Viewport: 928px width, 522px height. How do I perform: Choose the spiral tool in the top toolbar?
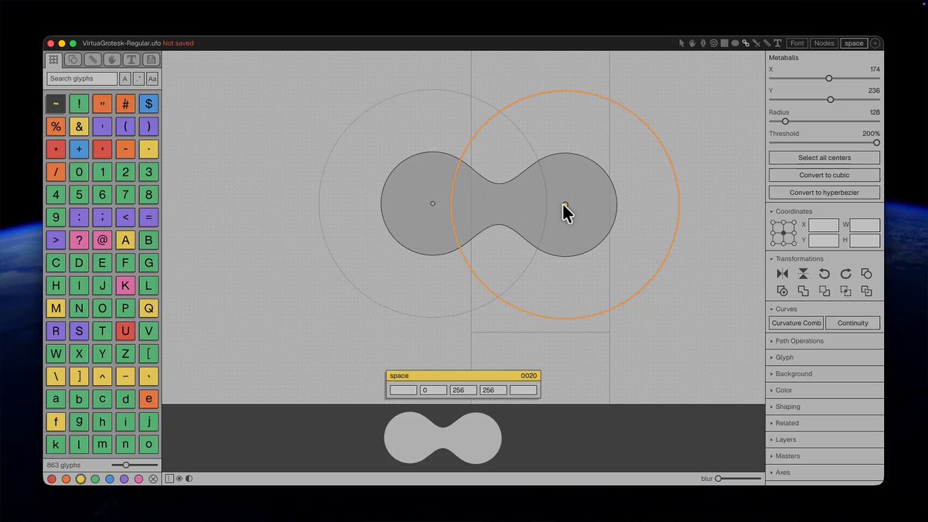(713, 43)
